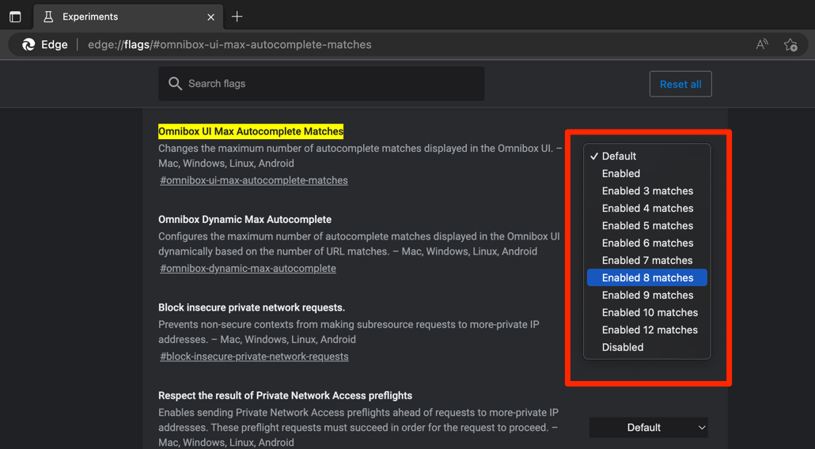Select the checked Default option in list
Image resolution: width=815 pixels, height=449 pixels.
(x=619, y=157)
